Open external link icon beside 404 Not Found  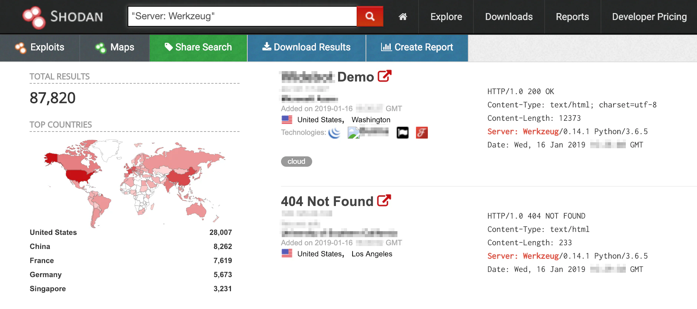click(384, 200)
